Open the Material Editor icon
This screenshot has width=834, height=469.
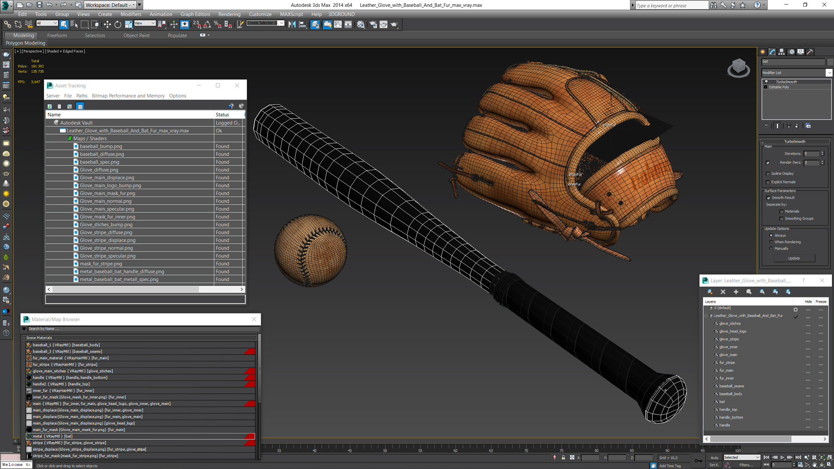click(361, 24)
